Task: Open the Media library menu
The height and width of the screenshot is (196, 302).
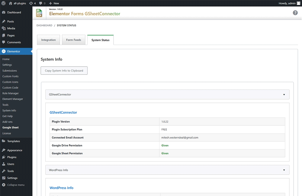Action: click(11, 28)
